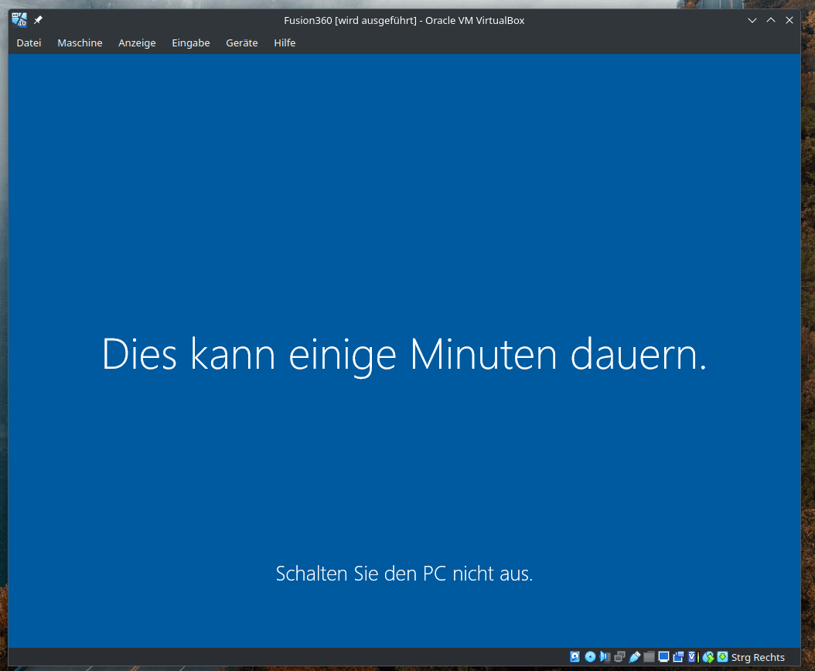This screenshot has height=671, width=815.
Task: Close the Fusion360 VirtualBox window
Action: pos(789,20)
